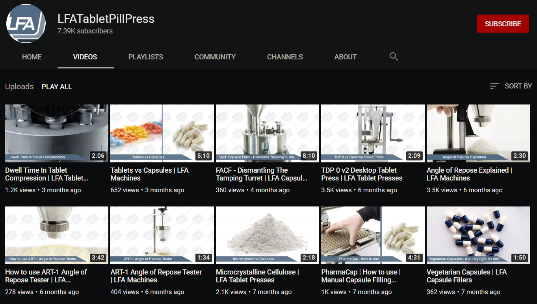Screen dimensions: 537x304
Task: Click the Sort By lines icon
Action: point(494,86)
